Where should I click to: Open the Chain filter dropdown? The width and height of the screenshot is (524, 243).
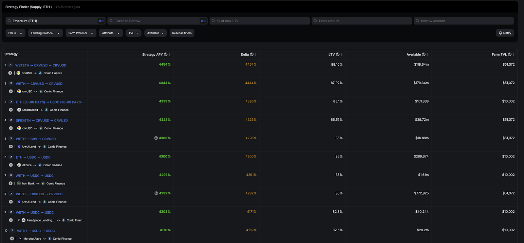tap(15, 33)
